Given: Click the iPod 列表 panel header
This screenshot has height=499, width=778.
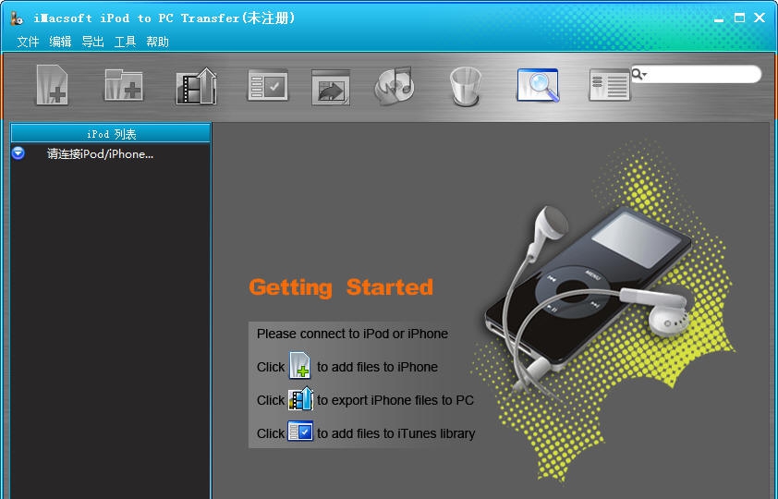Looking at the screenshot, I should (x=111, y=134).
